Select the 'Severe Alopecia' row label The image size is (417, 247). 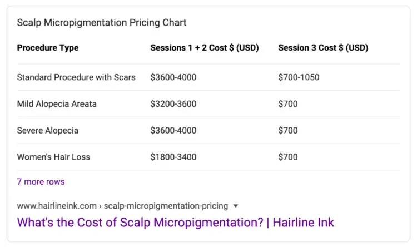48,130
